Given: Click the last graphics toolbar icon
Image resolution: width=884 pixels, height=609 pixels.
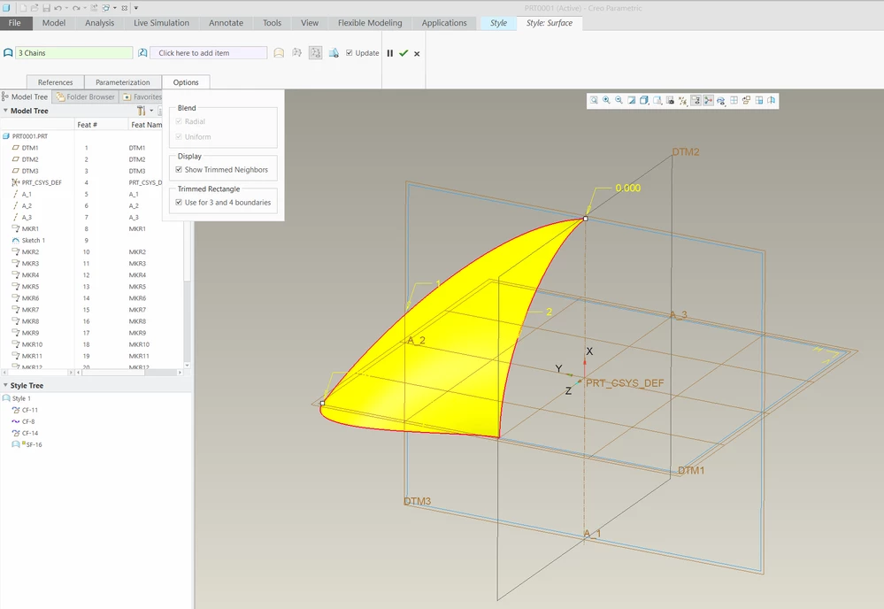Looking at the screenshot, I should [772, 100].
